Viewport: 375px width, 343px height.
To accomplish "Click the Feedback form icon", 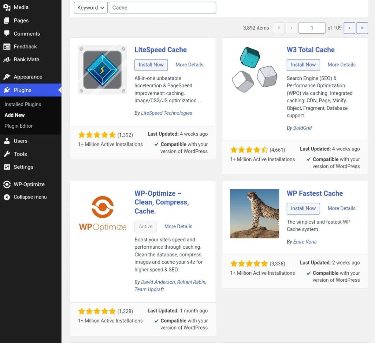I will [7, 47].
